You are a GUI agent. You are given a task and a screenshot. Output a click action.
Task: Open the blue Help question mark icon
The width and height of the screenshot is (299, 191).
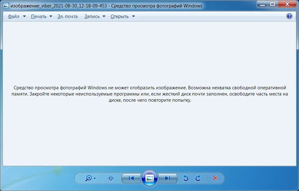tap(289, 16)
